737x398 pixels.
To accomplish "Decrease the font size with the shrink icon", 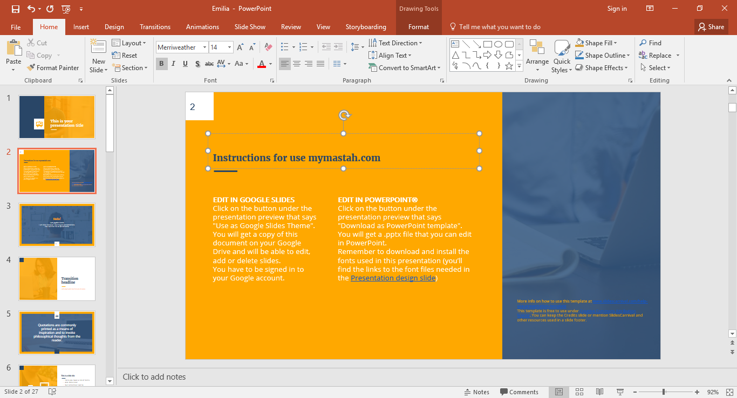I will [252, 47].
